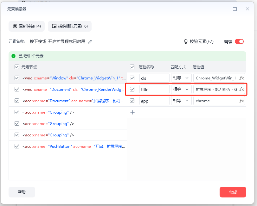Click the fx icon in title row
257x206 pixels.
(241, 90)
